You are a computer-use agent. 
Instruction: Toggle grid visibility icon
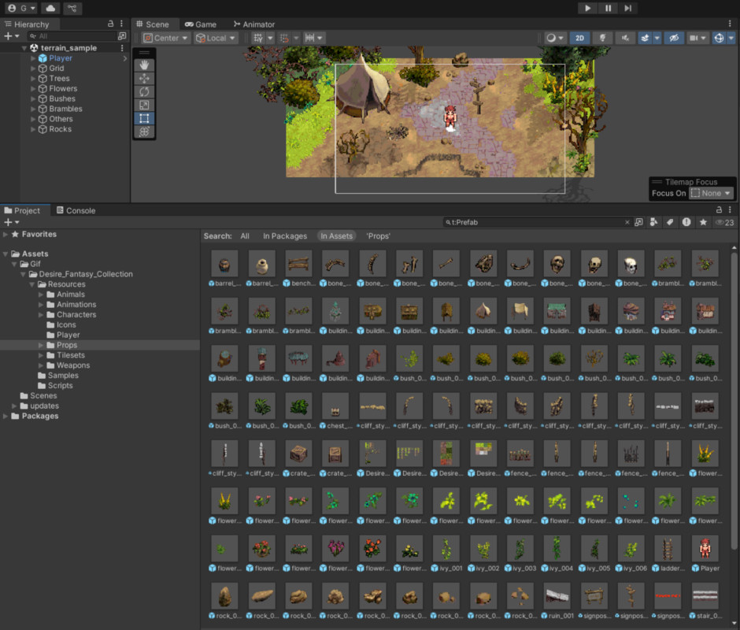coord(258,39)
